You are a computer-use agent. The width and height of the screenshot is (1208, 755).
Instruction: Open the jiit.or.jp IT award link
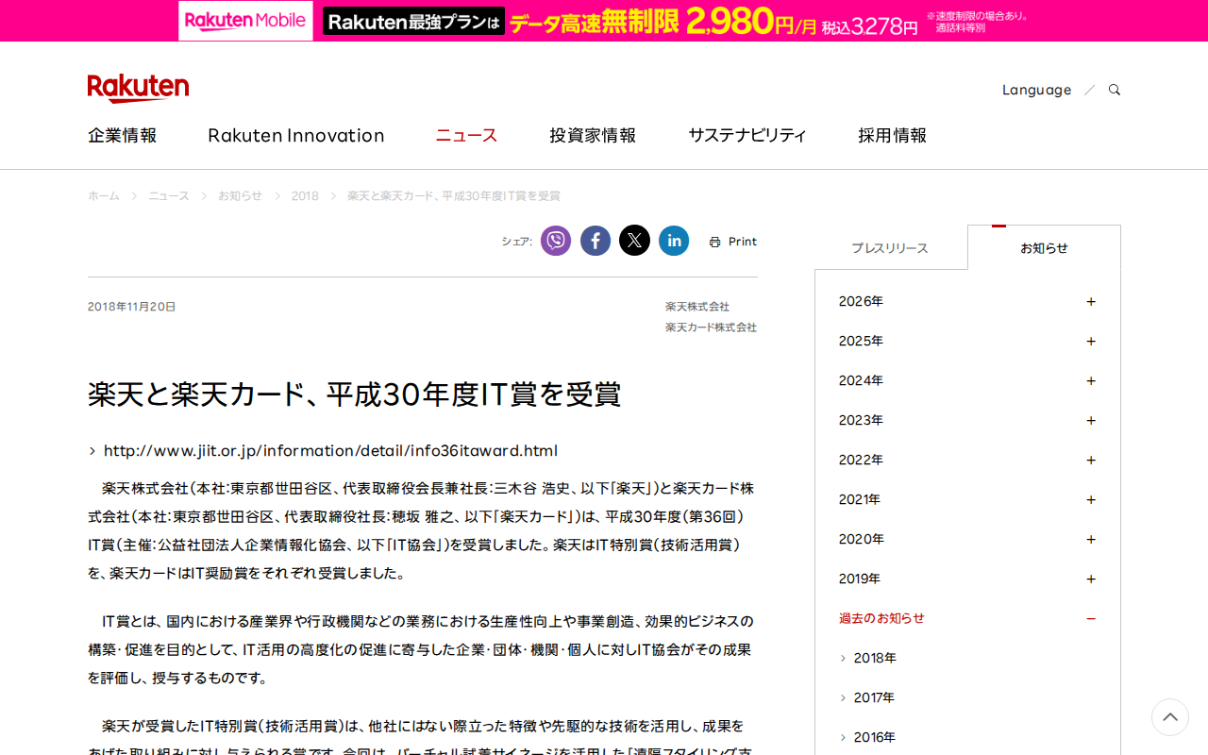[330, 450]
